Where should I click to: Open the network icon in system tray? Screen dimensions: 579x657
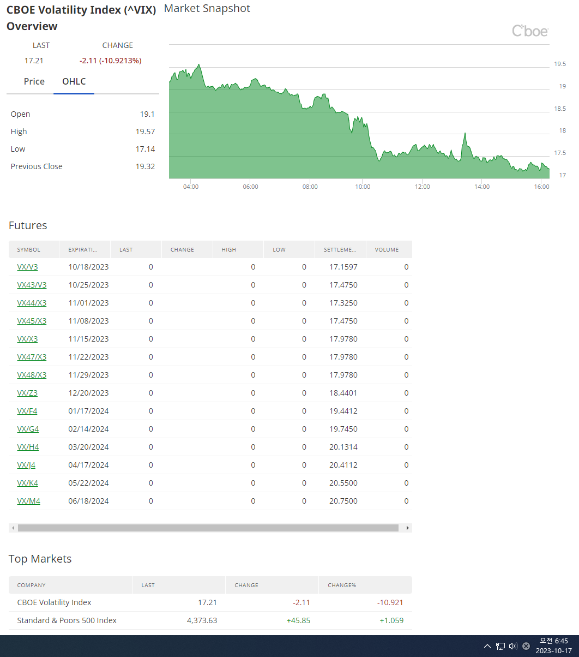tap(500, 647)
